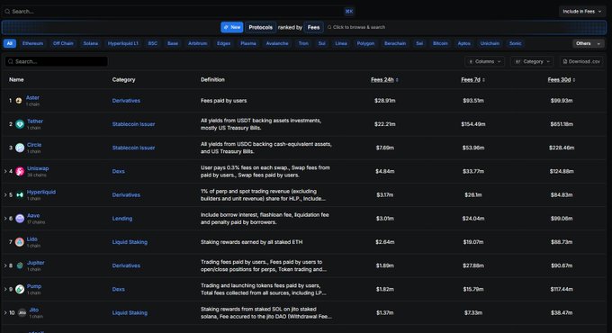This screenshot has height=333, width=612.
Task: Select the Avalanche chain tab
Action: tap(277, 43)
